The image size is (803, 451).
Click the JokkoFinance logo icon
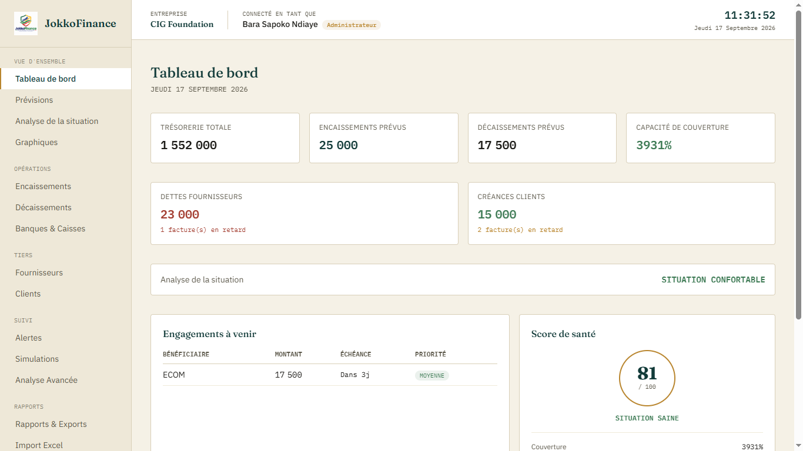point(26,23)
